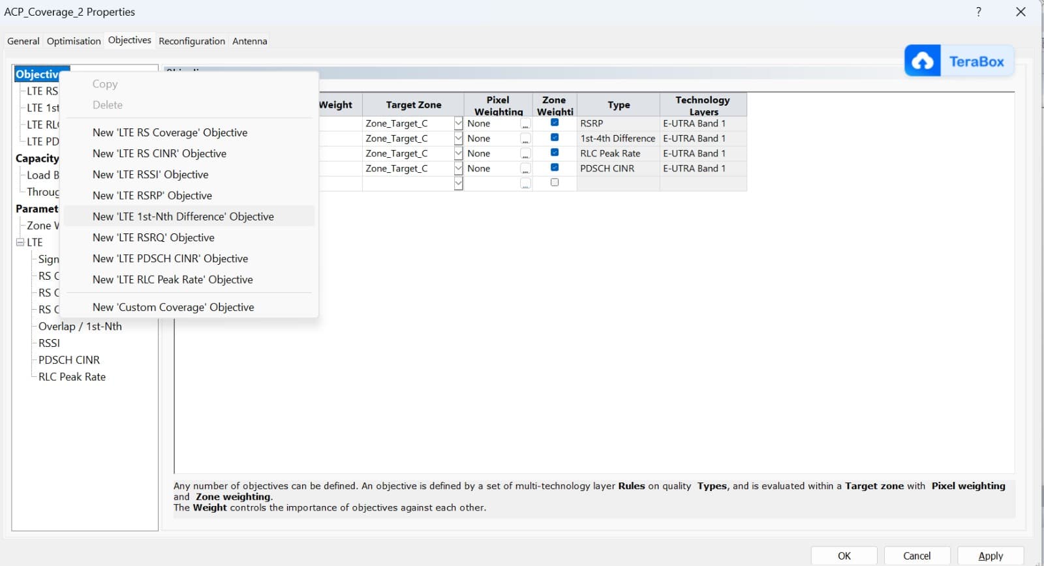The height and width of the screenshot is (566, 1044).
Task: Open the ellipsis button in the 1st-4th Difference row
Action: 525,139
